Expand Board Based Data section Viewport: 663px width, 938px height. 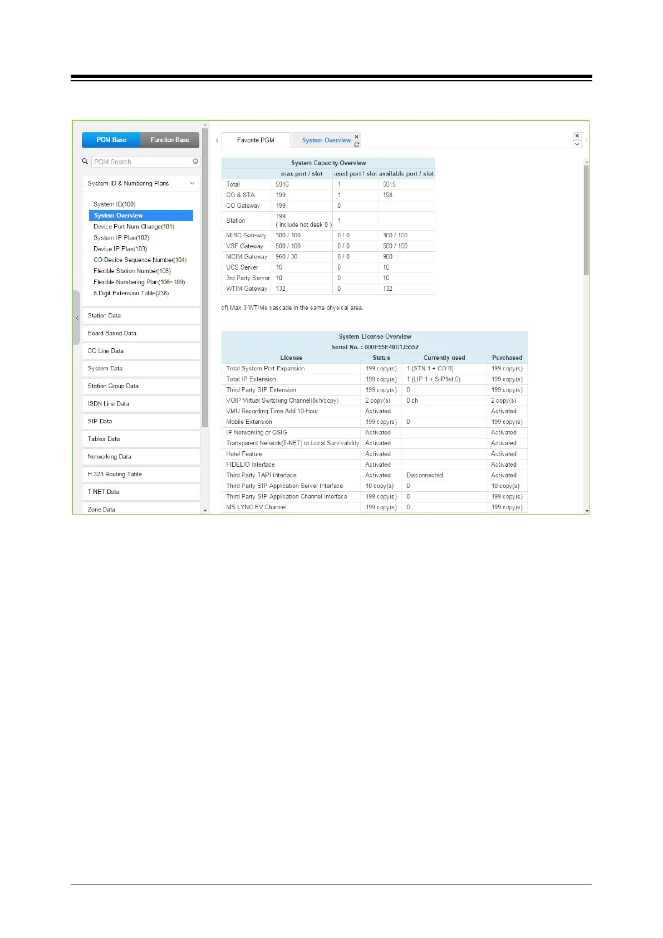point(141,333)
